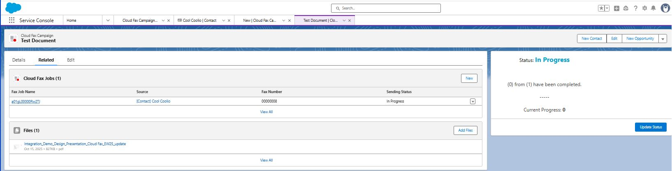Click the Update Status button
Image resolution: width=672 pixels, height=171 pixels.
651,127
